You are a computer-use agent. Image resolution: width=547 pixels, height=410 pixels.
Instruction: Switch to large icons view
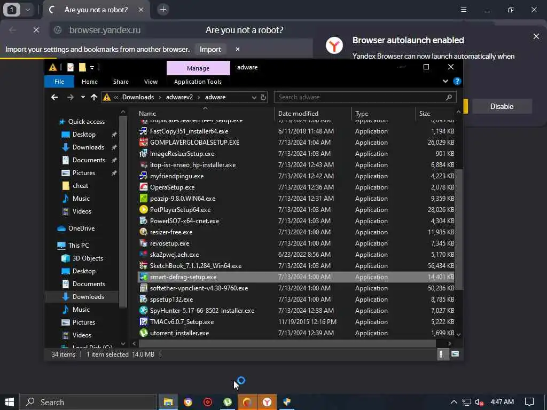[x=455, y=354]
